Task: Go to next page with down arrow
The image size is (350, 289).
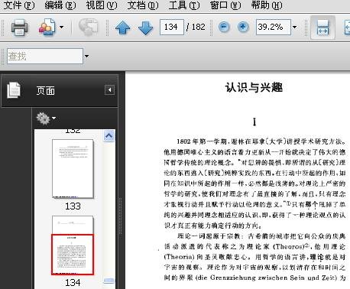Action: pyautogui.click(x=146, y=28)
